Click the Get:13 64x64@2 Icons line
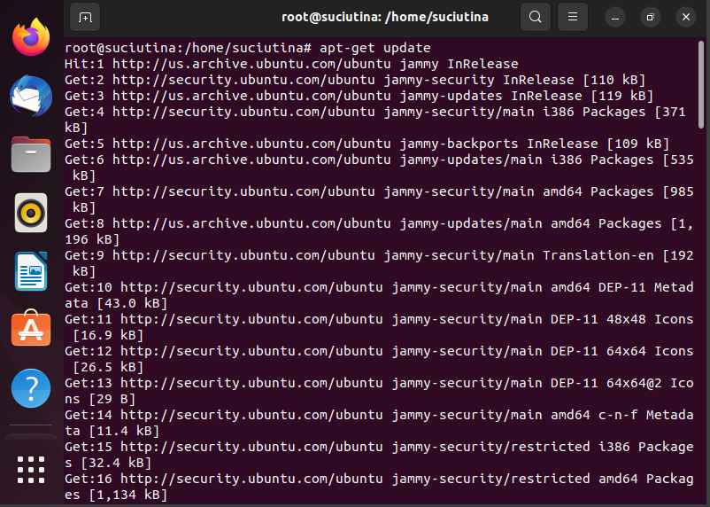Image resolution: width=710 pixels, height=507 pixels. click(x=379, y=391)
